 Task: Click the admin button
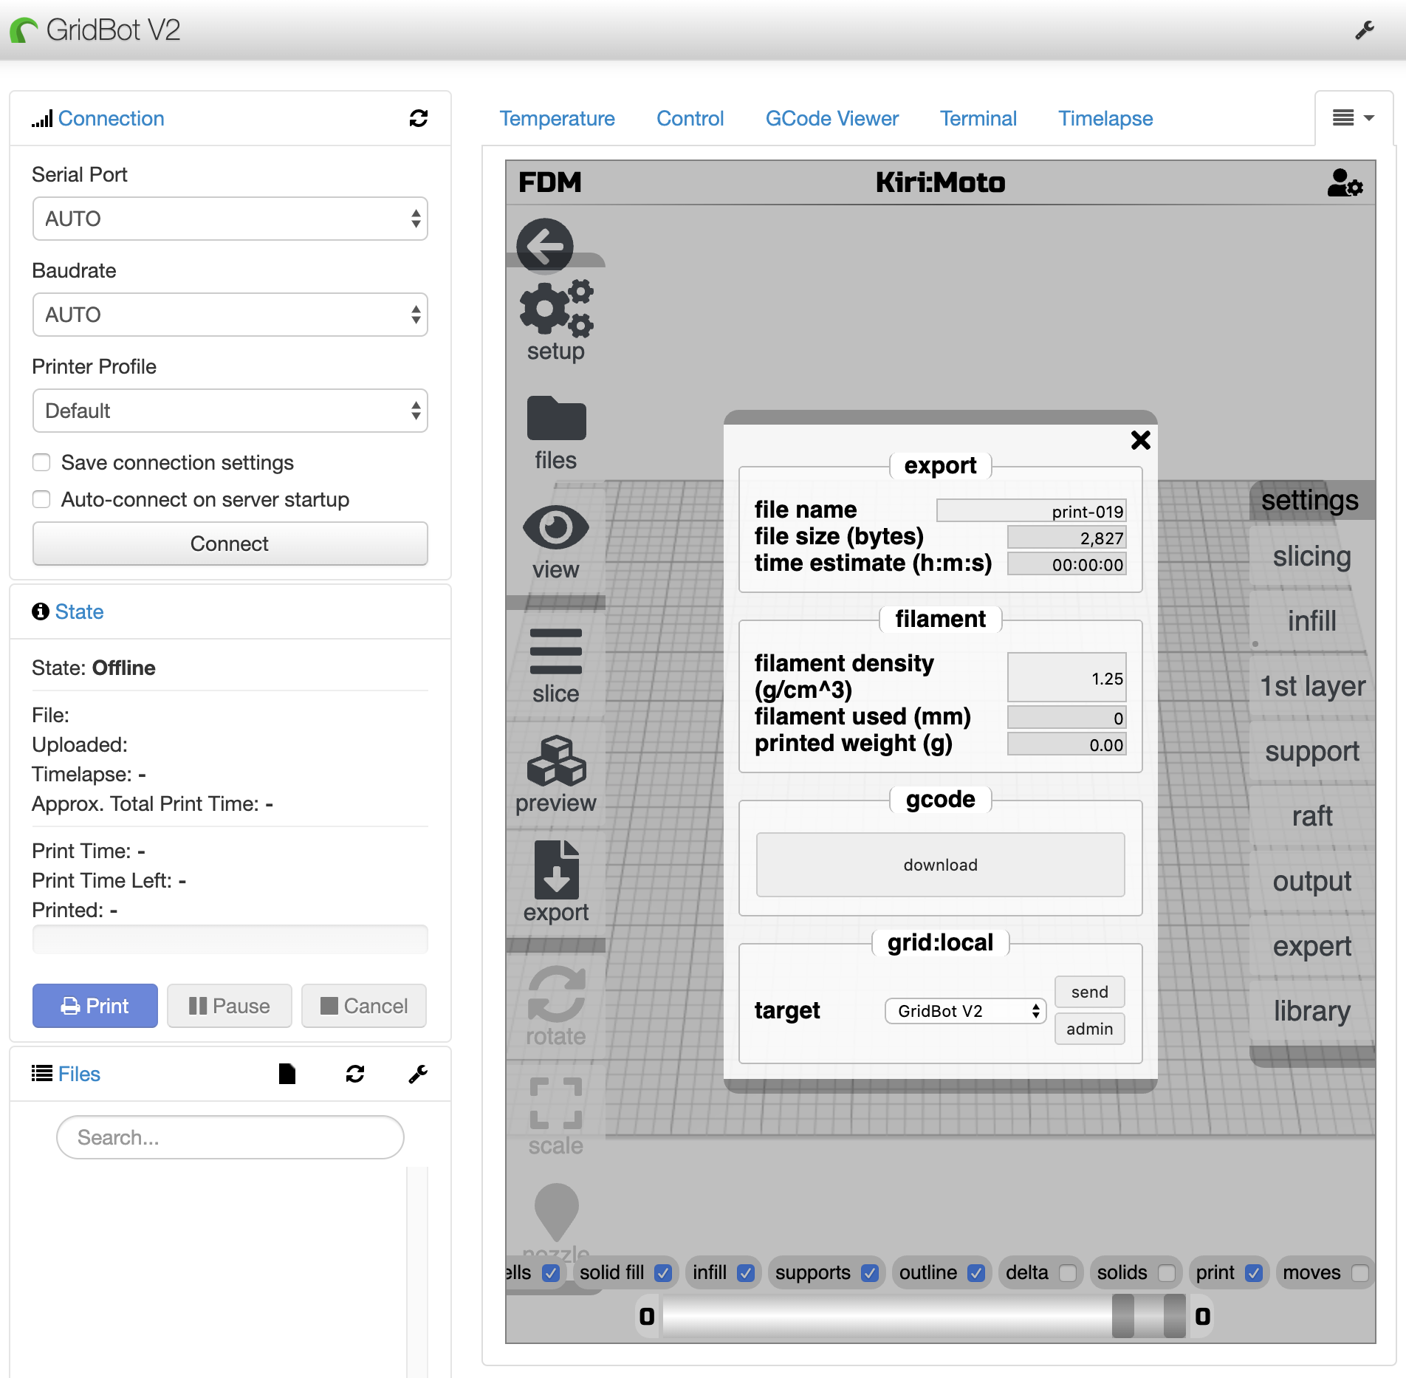coord(1090,1029)
